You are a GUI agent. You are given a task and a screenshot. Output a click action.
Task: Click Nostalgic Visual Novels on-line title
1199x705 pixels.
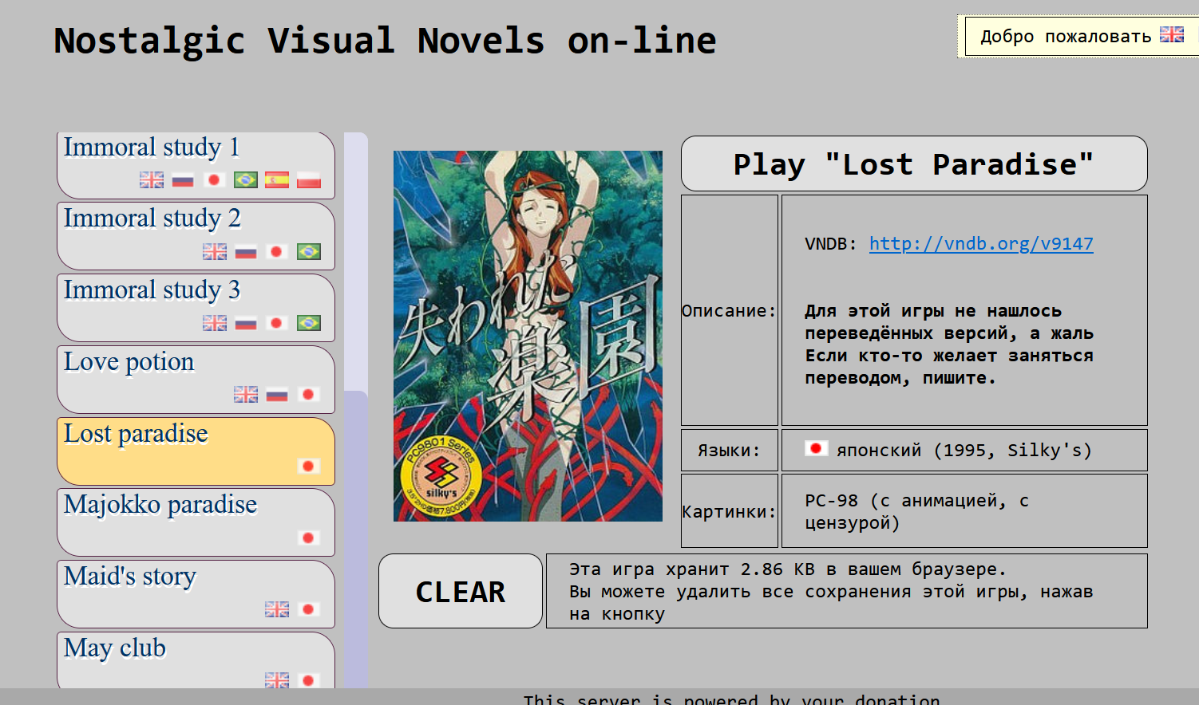pos(385,41)
